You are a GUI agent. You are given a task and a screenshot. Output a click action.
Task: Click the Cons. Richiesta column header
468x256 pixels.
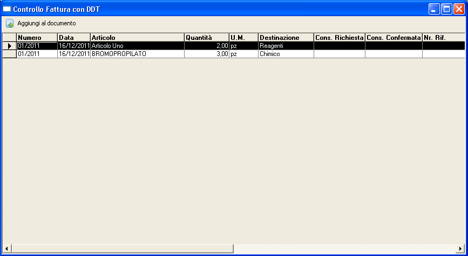pyautogui.click(x=339, y=37)
